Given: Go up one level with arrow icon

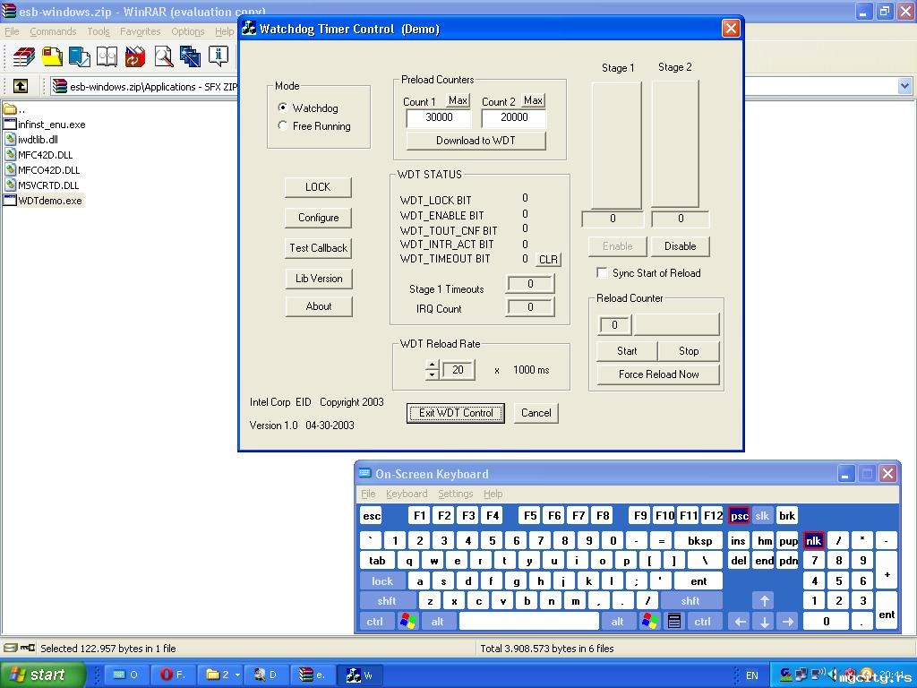Looking at the screenshot, I should pyautogui.click(x=20, y=86).
